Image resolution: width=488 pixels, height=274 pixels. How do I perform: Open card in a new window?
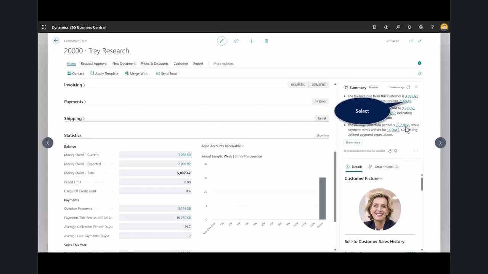[411, 41]
